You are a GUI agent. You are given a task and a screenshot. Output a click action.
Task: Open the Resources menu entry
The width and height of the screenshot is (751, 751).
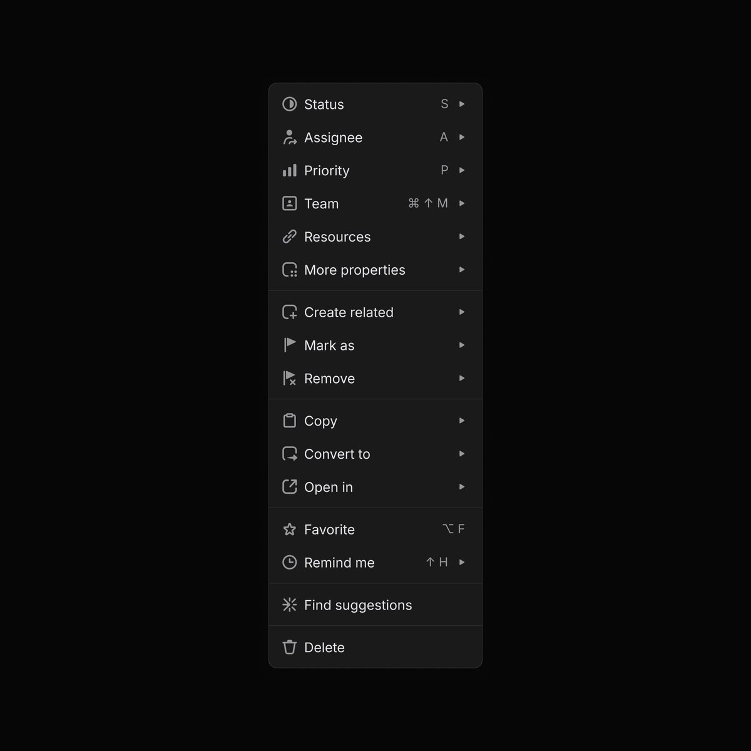375,237
